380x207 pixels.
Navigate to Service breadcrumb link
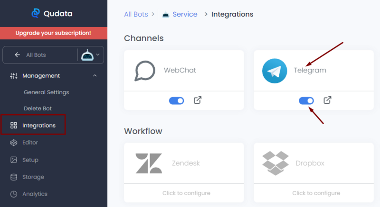click(x=184, y=14)
